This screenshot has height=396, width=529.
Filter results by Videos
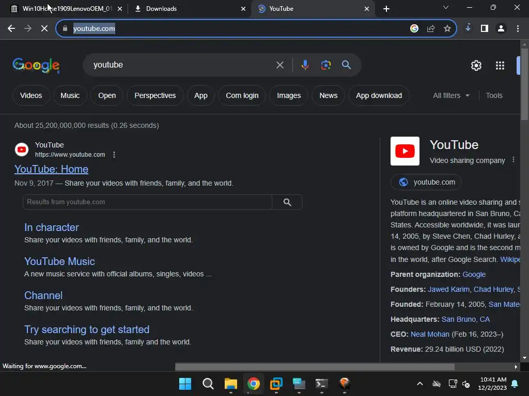point(31,95)
